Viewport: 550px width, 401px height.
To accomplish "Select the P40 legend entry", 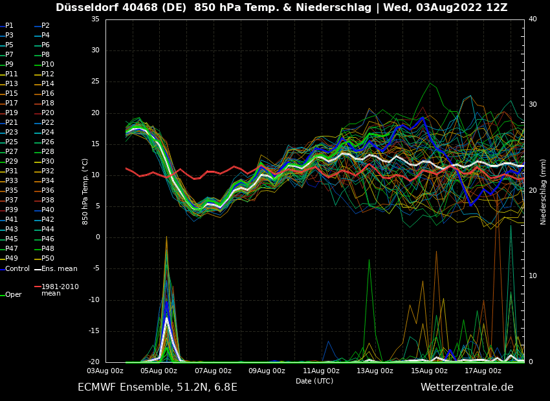I will tap(47, 210).
